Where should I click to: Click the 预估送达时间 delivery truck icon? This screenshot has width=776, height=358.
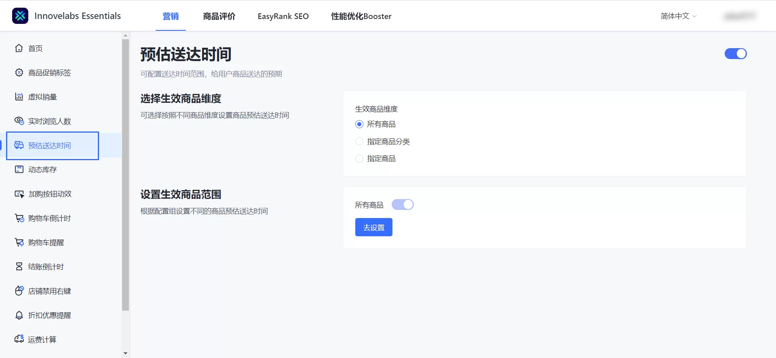click(x=19, y=145)
